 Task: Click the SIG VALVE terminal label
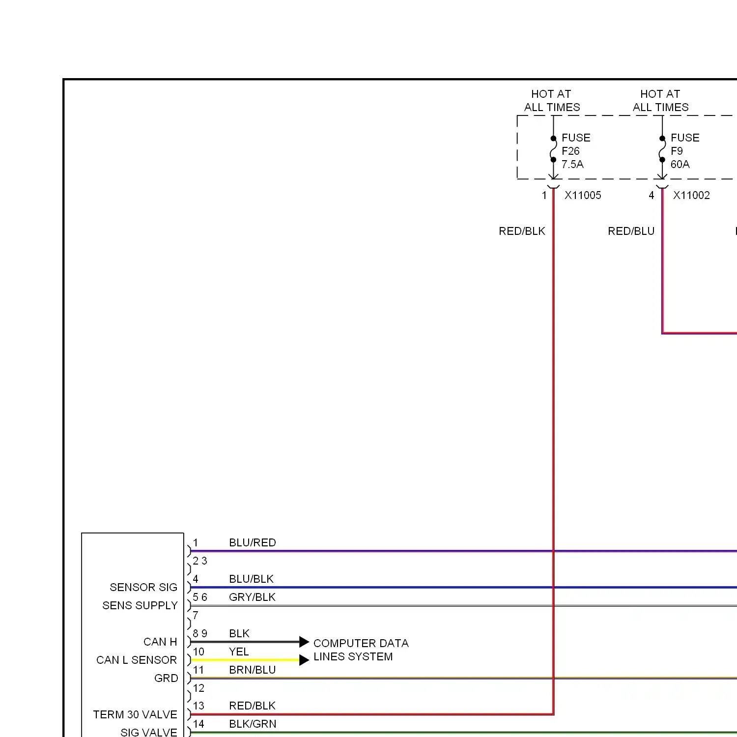pyautogui.click(x=149, y=732)
